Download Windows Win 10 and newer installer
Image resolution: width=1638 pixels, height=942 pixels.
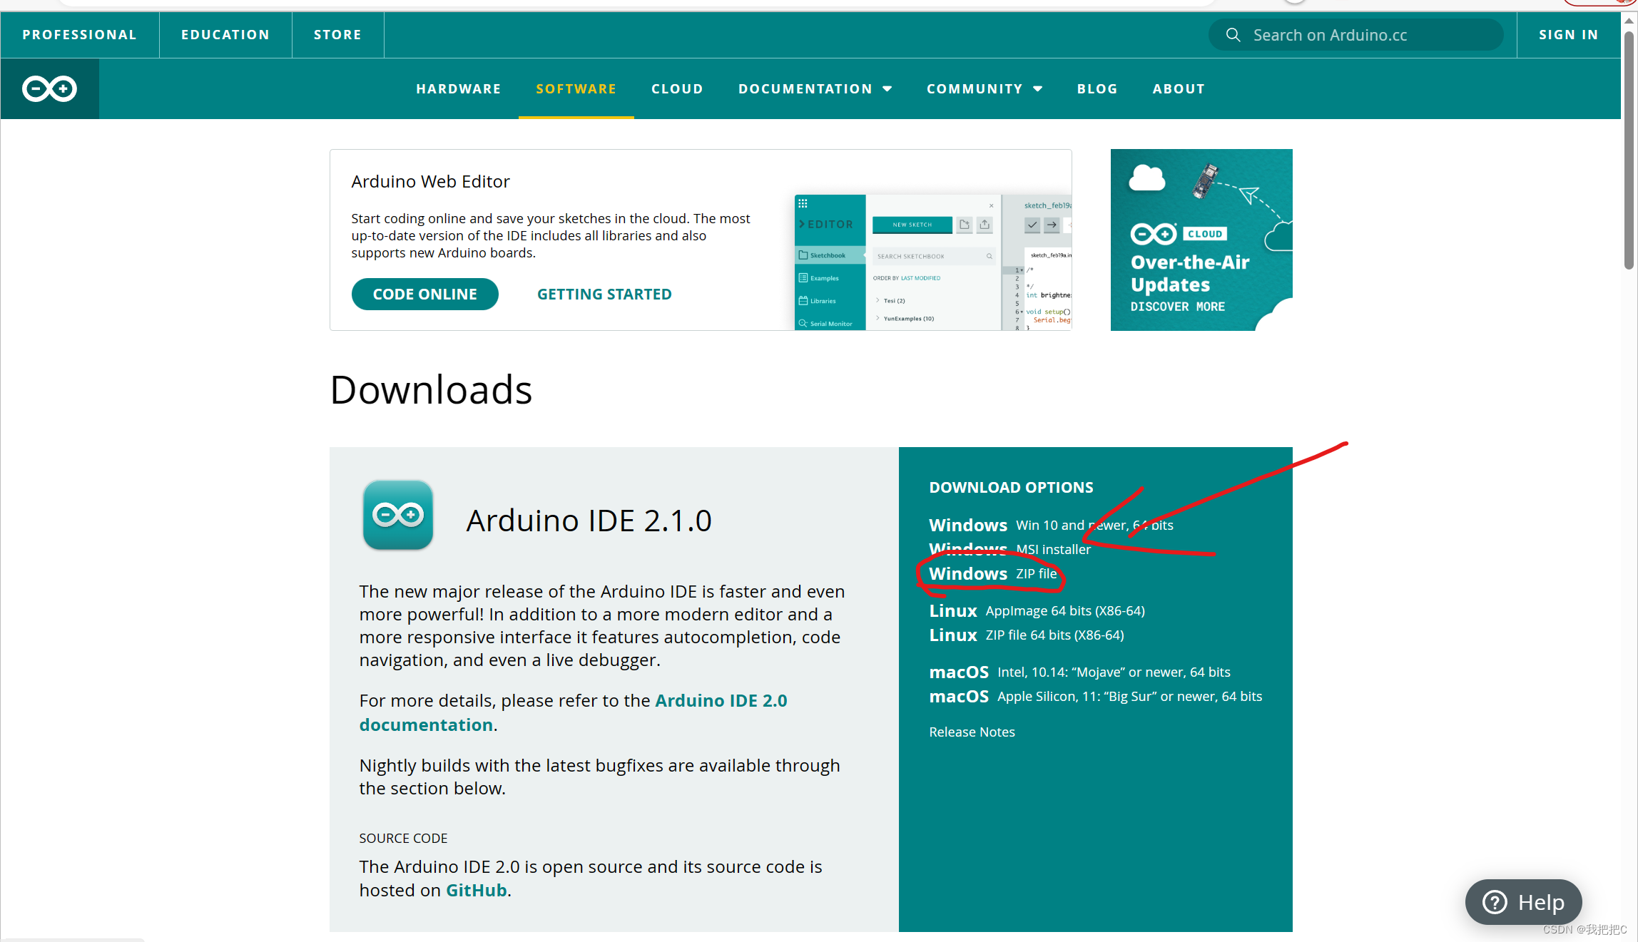click(x=1051, y=526)
